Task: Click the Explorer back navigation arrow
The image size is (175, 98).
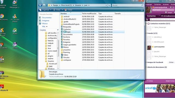Action: coord(40,5)
